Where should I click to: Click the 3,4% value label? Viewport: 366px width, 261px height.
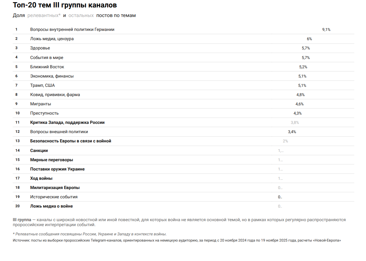point(292,132)
